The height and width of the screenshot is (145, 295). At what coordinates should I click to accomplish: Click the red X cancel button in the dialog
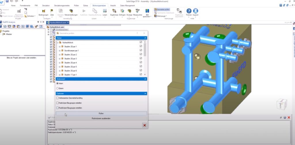(x=145, y=125)
